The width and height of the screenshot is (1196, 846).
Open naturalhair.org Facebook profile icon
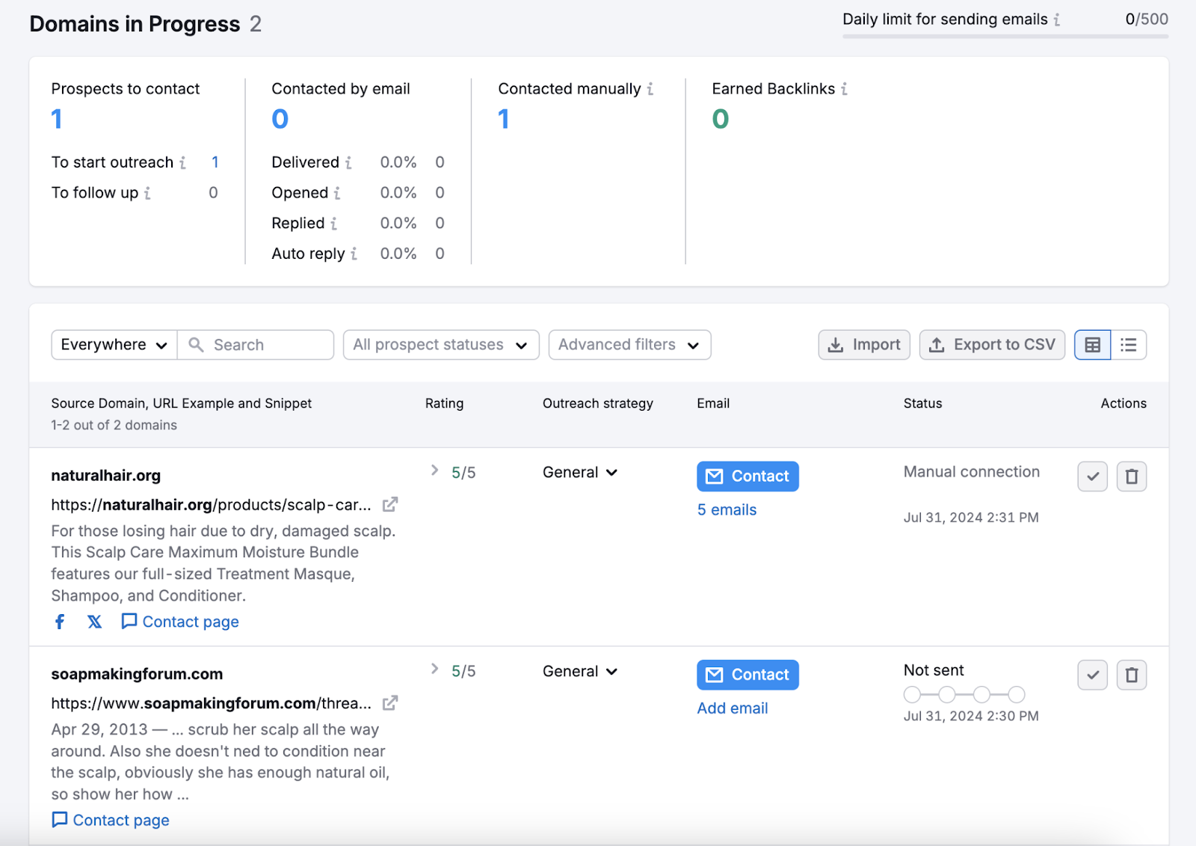[x=60, y=622]
